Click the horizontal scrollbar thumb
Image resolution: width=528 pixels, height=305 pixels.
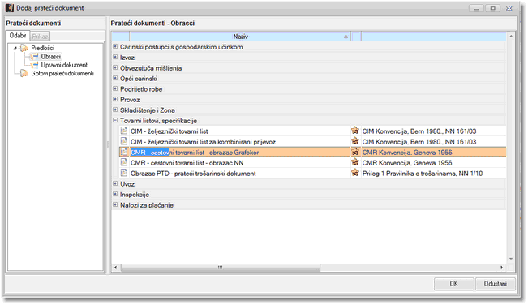(x=221, y=268)
